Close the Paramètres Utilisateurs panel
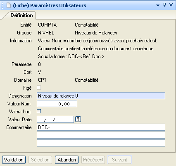The image size is (176, 166). [171, 5]
